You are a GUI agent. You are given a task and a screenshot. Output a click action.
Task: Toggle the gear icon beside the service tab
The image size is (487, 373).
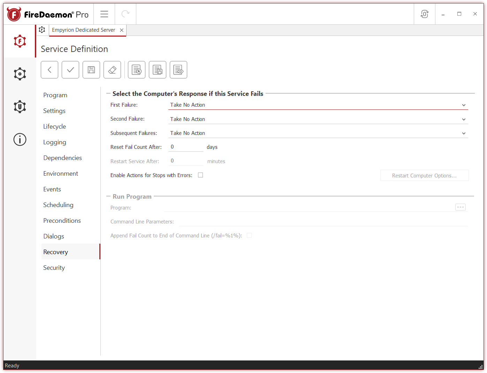tap(42, 30)
